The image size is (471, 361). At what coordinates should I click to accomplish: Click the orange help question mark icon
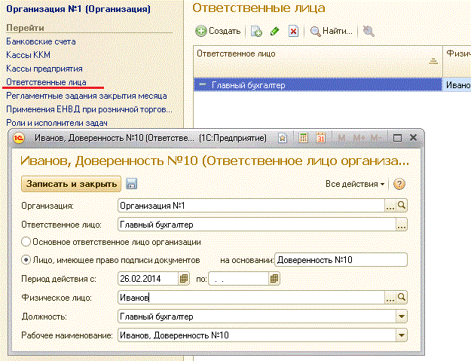[399, 184]
